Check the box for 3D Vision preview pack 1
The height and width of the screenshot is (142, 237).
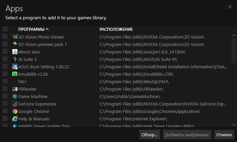click(5, 44)
